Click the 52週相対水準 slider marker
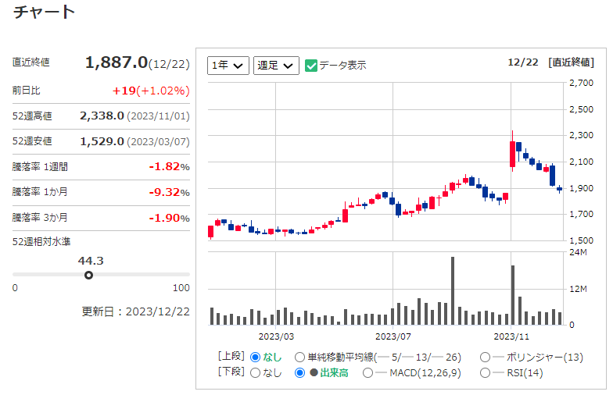Image resolution: width=613 pixels, height=395 pixels. coord(88,275)
